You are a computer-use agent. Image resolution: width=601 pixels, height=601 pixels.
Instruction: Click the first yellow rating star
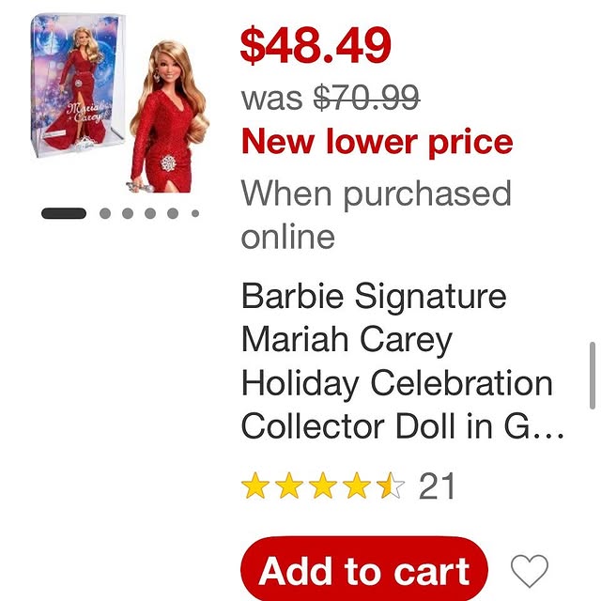point(254,486)
